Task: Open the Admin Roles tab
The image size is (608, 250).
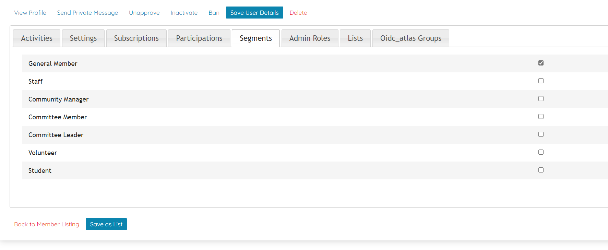Action: 310,38
